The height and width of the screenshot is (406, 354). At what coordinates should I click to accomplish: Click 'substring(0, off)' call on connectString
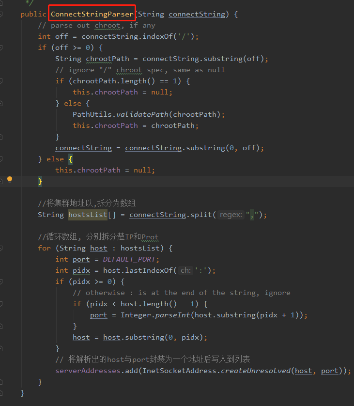click(223, 148)
